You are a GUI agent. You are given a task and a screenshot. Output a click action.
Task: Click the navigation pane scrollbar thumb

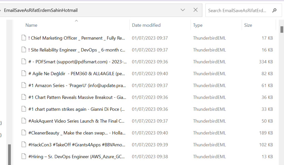pyautogui.click(x=9, y=154)
